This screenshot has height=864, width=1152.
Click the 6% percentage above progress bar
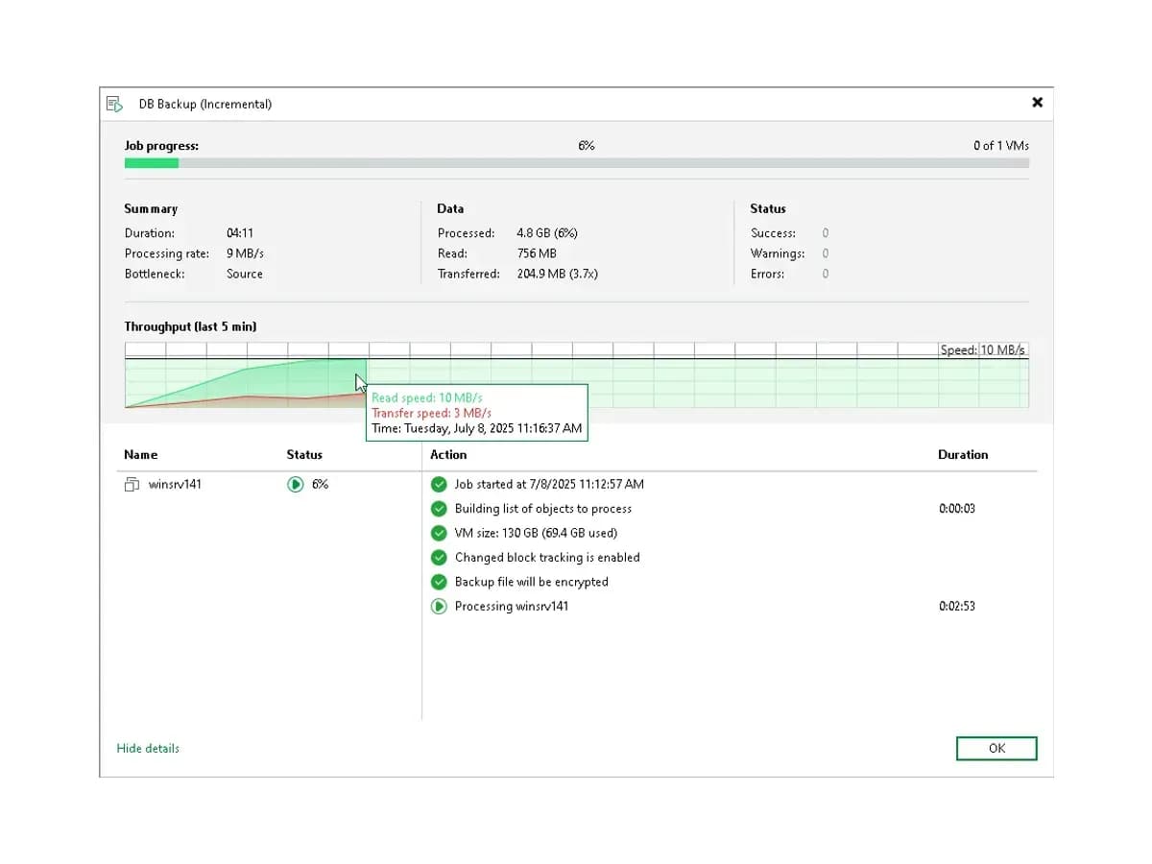click(x=587, y=146)
